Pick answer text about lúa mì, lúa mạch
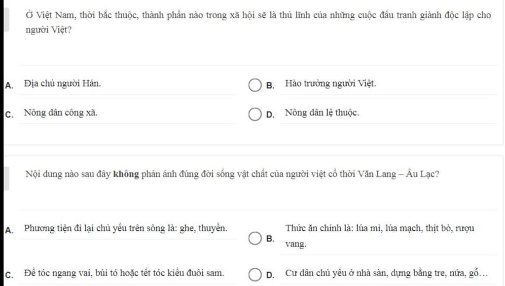 379,236
